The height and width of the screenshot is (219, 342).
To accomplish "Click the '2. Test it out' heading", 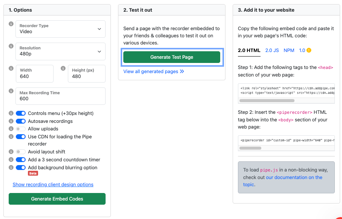I will [x=138, y=10].
